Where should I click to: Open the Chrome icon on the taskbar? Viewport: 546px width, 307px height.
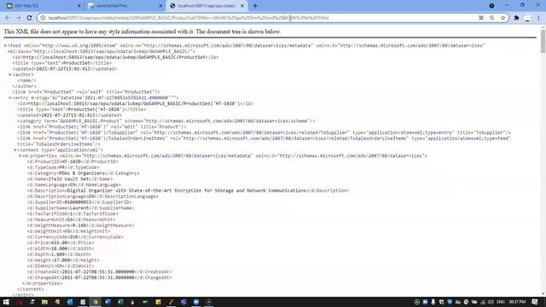[x=95, y=302]
